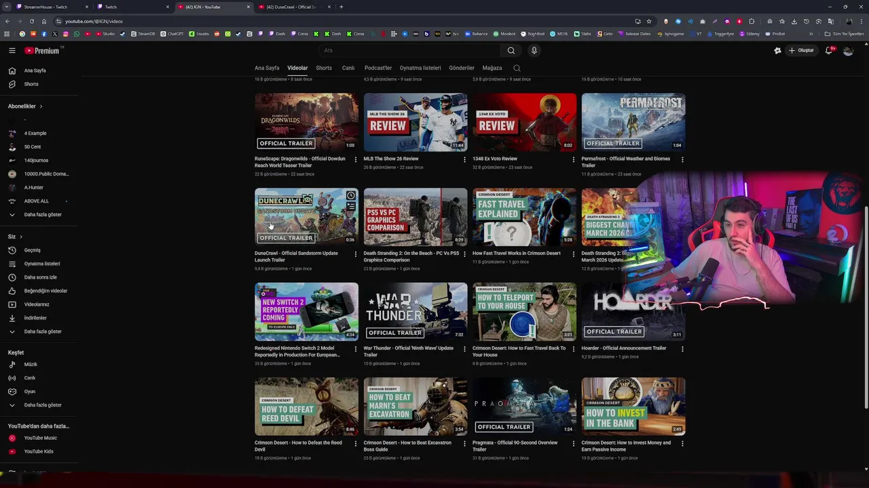869x488 pixels.
Task: Reload the page with browser refresh button
Action: click(32, 21)
